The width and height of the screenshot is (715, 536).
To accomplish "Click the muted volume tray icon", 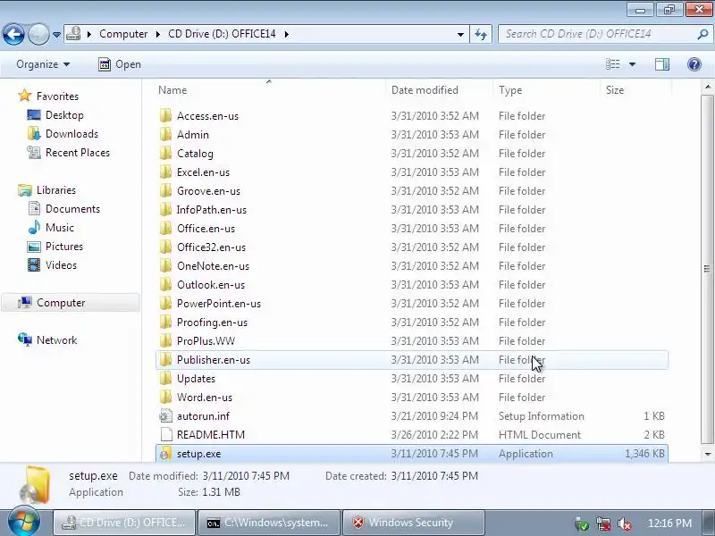I will click(624, 524).
